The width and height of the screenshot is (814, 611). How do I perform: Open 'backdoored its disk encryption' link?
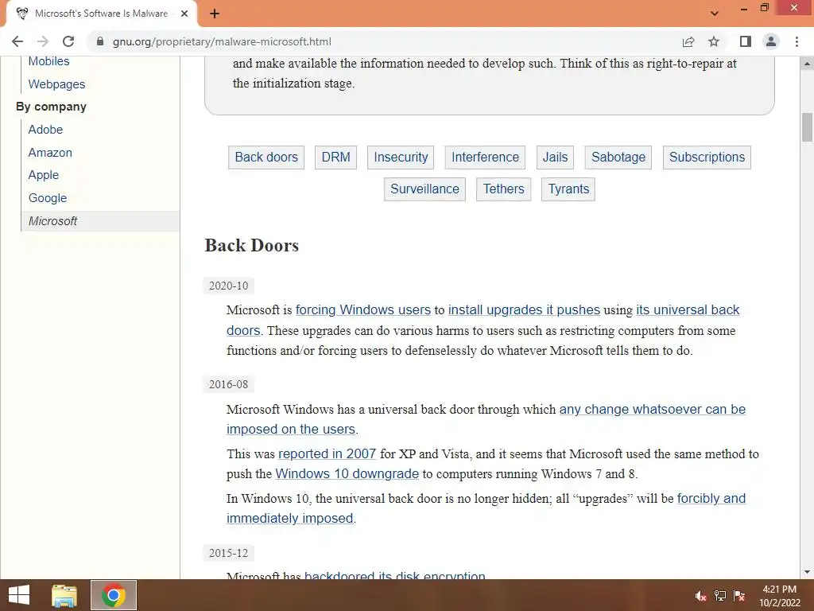(x=394, y=574)
